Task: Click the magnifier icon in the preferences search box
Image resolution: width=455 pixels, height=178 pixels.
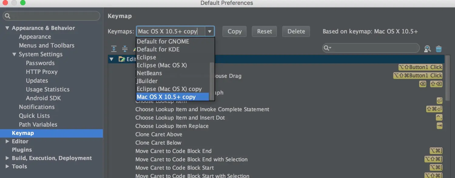Action: (8, 16)
